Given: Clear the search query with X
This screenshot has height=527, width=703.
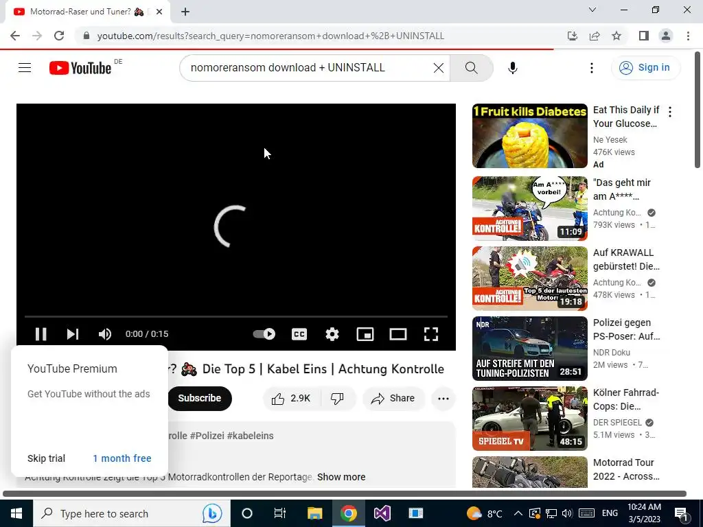Looking at the screenshot, I should [439, 68].
